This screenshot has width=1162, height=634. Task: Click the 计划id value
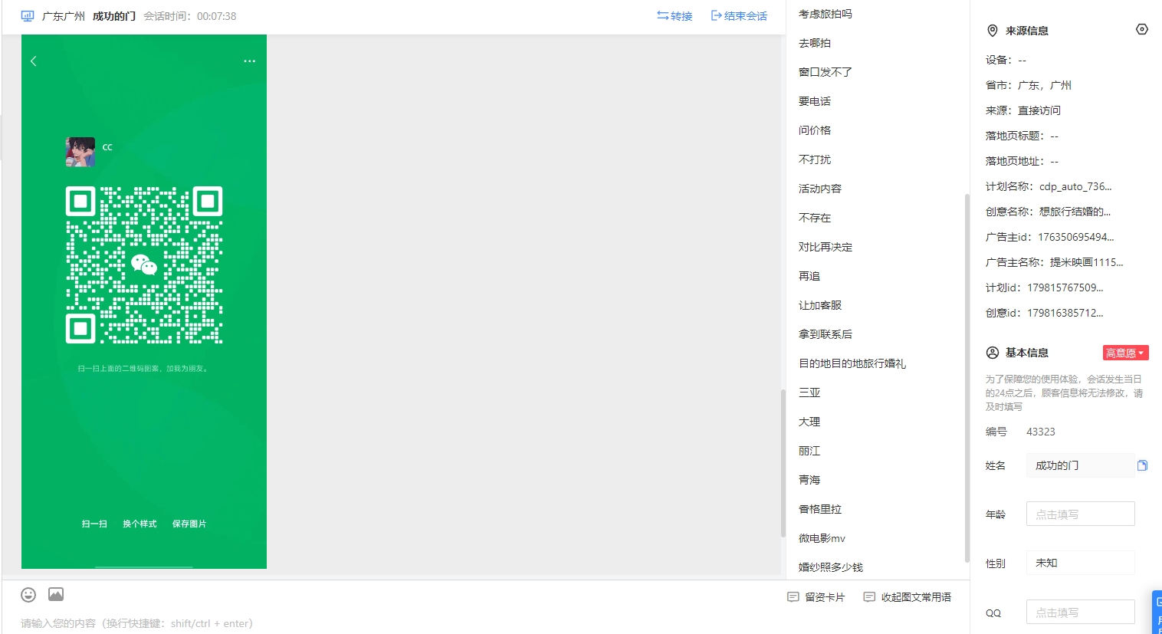point(1065,287)
